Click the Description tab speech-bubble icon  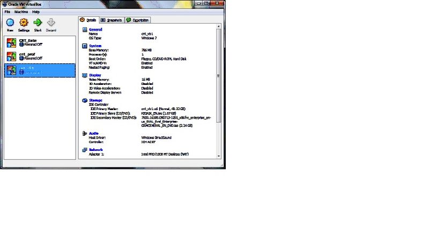129,20
